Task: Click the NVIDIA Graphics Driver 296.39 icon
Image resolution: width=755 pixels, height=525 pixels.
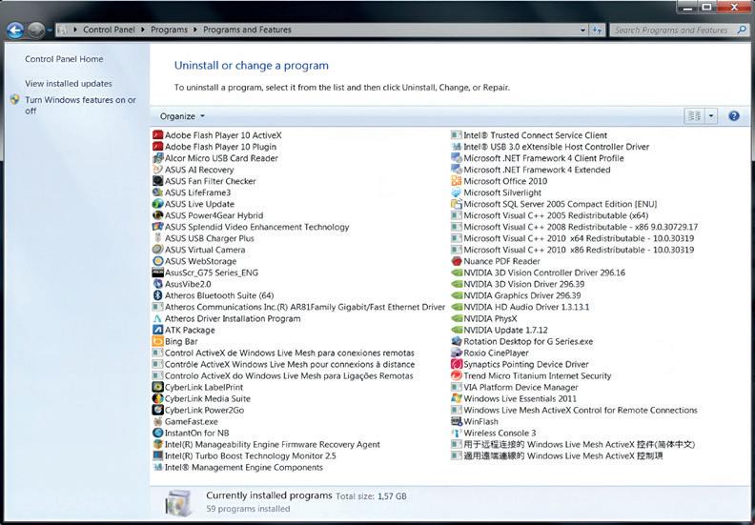Action: point(456,295)
